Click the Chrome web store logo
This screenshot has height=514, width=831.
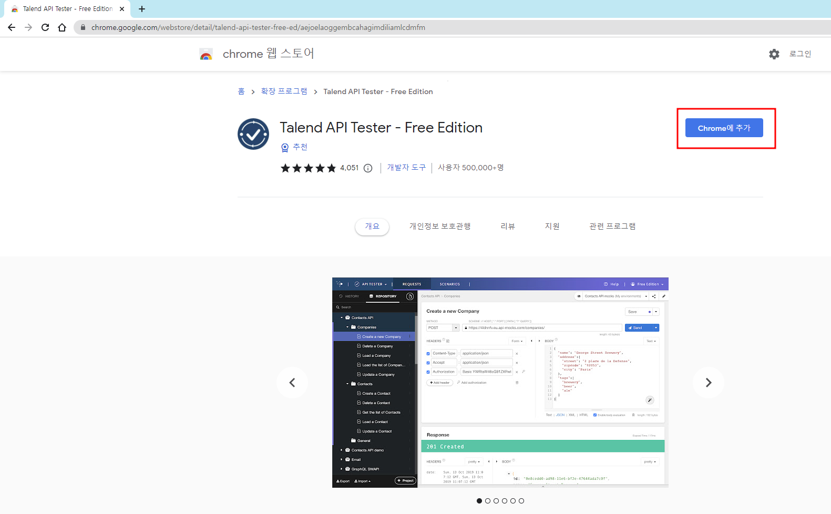(206, 54)
